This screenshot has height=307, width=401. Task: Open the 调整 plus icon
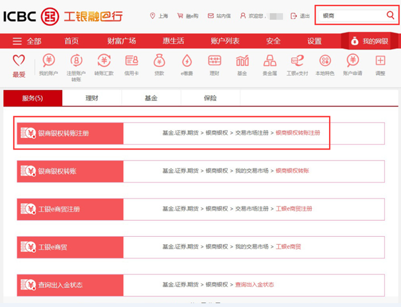point(380,61)
